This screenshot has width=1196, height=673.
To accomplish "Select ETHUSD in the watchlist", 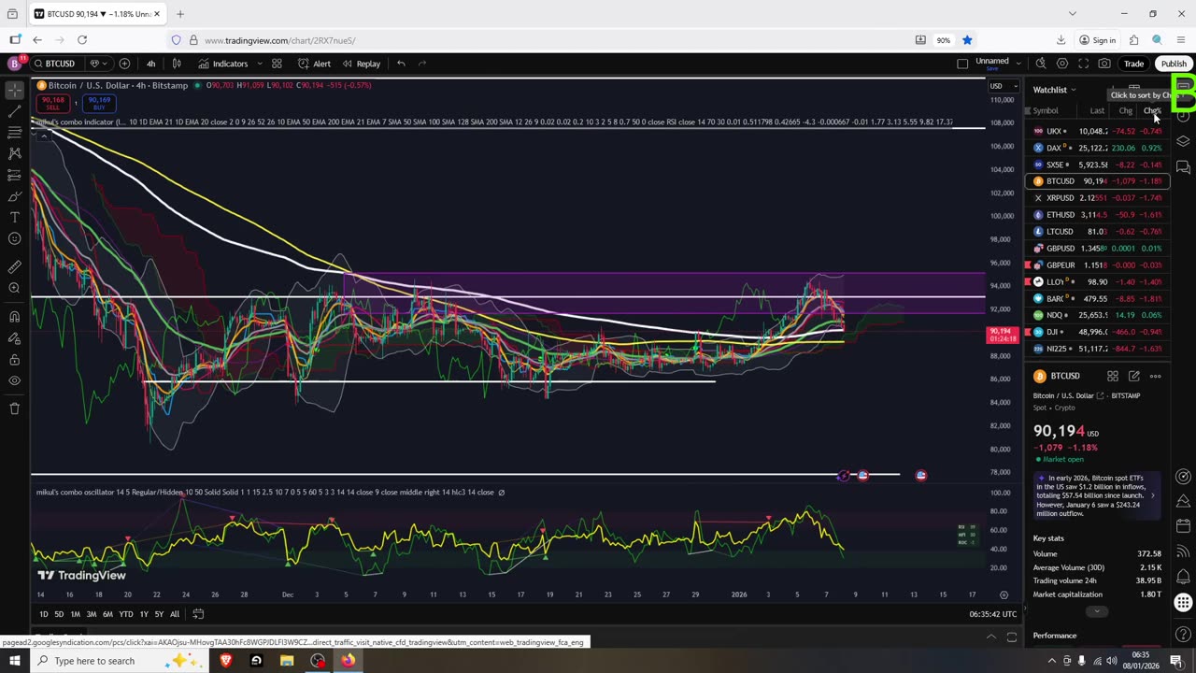I will click(x=1097, y=215).
